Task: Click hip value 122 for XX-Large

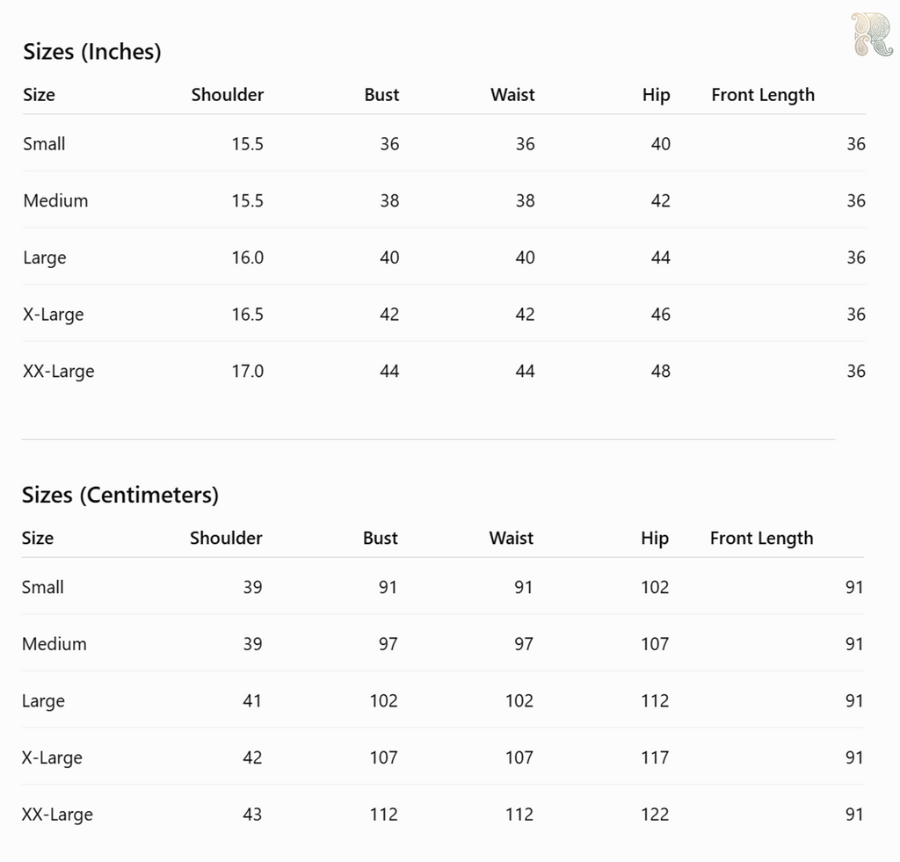Action: click(x=655, y=814)
